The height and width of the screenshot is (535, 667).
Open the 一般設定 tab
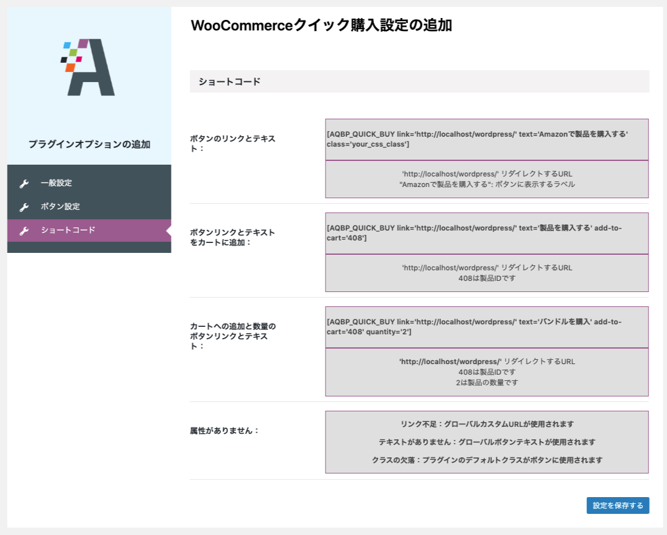tap(89, 183)
